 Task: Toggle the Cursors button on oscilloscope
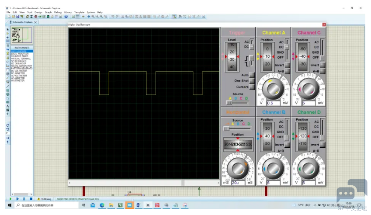tap(252, 87)
